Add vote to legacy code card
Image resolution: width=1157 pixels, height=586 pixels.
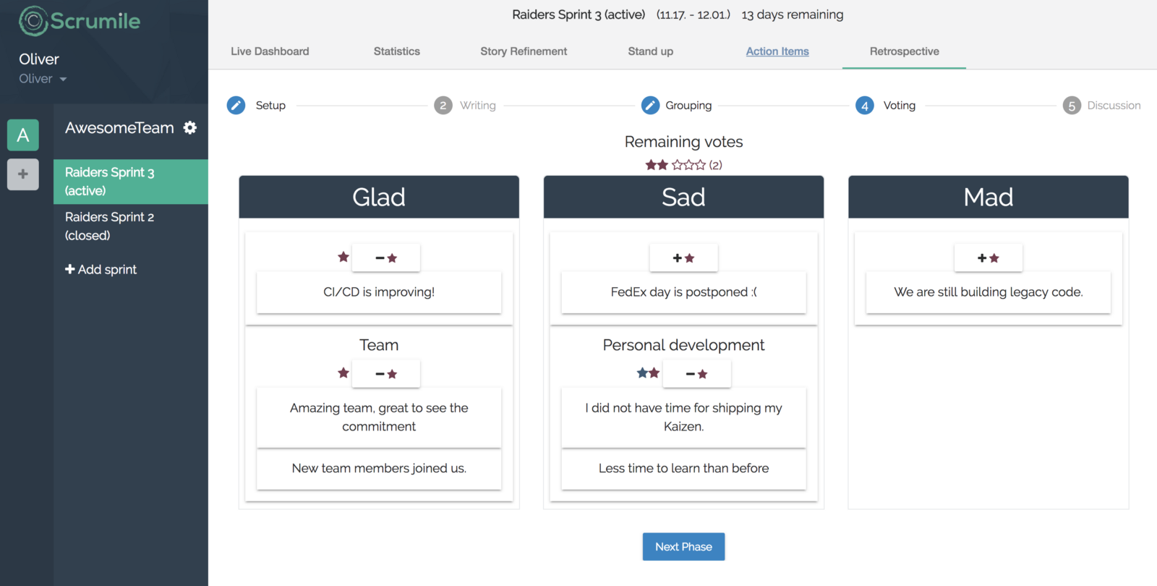(x=988, y=258)
